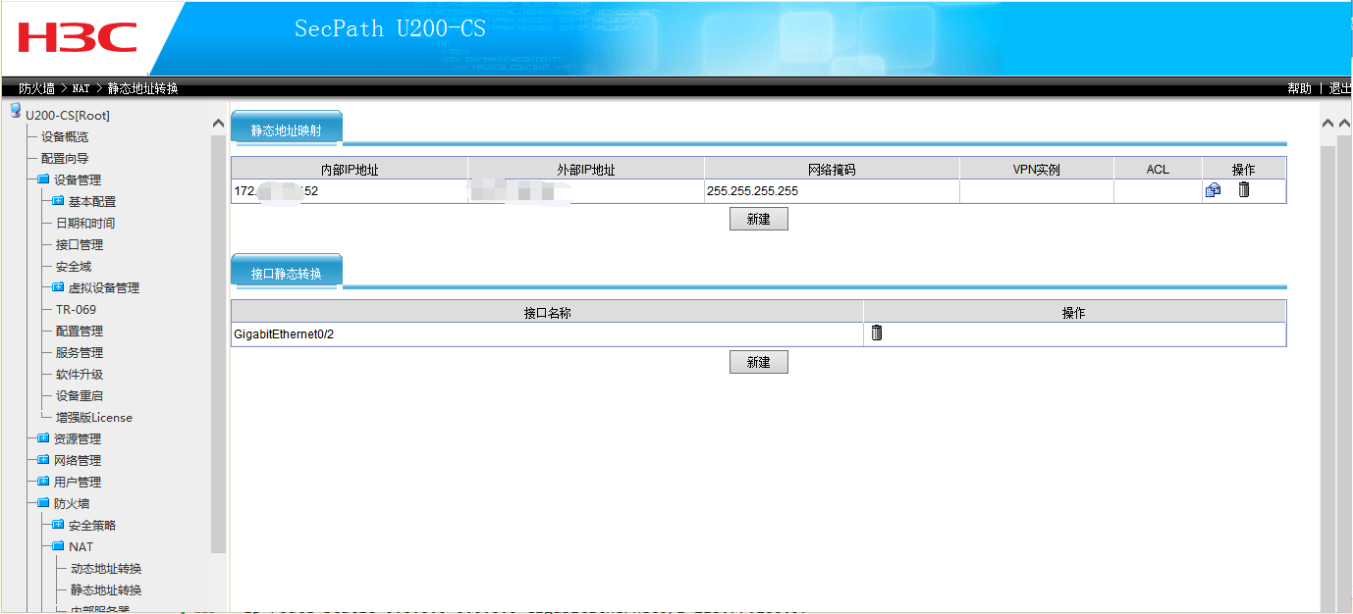The height and width of the screenshot is (614, 1353).
Task: Open 接口管理 in the tree
Action: 80,244
